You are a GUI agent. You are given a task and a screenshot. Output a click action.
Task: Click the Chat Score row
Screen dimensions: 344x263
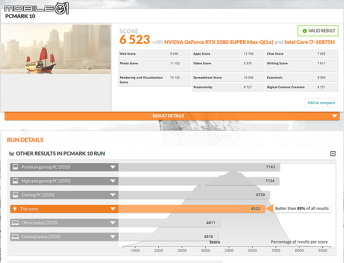coord(302,53)
